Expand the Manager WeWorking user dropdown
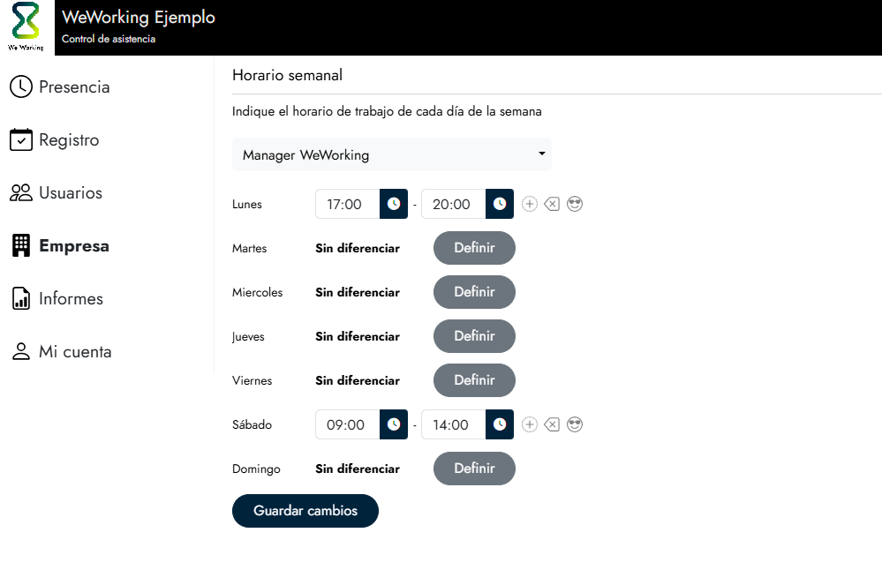 tap(392, 154)
